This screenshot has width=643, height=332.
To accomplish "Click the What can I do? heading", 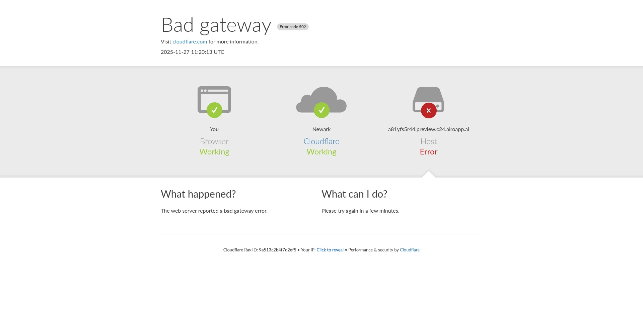I will point(354,194).
